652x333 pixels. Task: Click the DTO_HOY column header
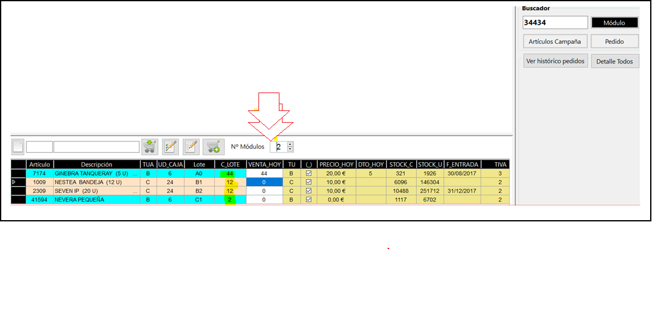click(371, 164)
